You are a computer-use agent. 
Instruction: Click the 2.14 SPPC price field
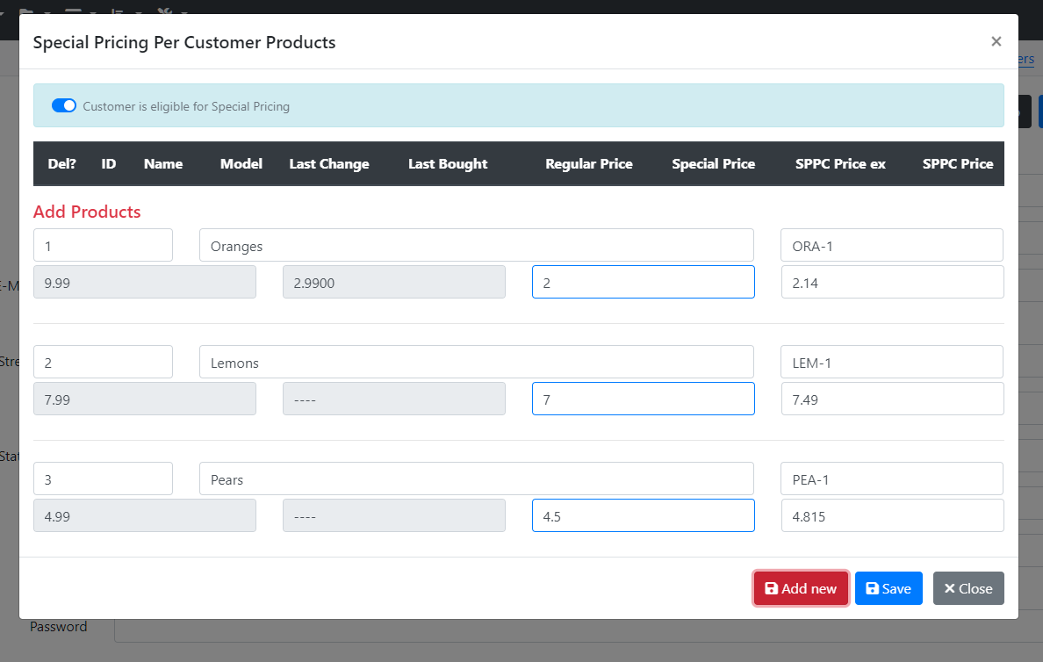coord(893,282)
